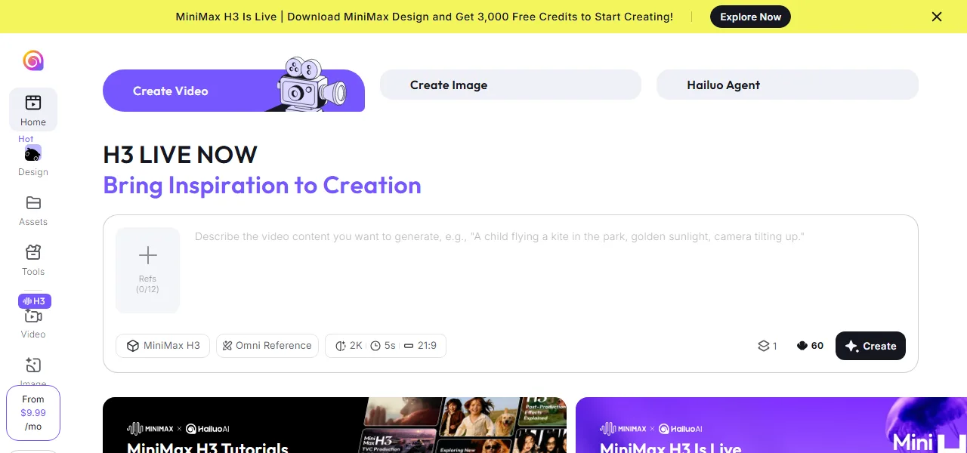Open Video section in sidebar
This screenshot has width=967, height=453.
pyautogui.click(x=33, y=324)
